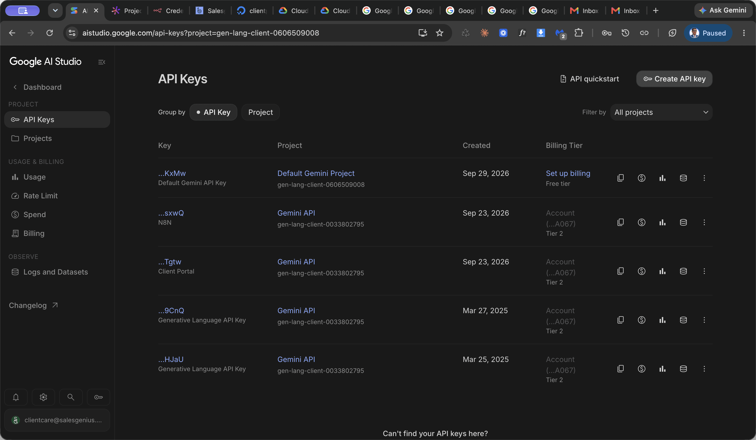Open more options for ...KxMw key
The width and height of the screenshot is (756, 440).
704,178
